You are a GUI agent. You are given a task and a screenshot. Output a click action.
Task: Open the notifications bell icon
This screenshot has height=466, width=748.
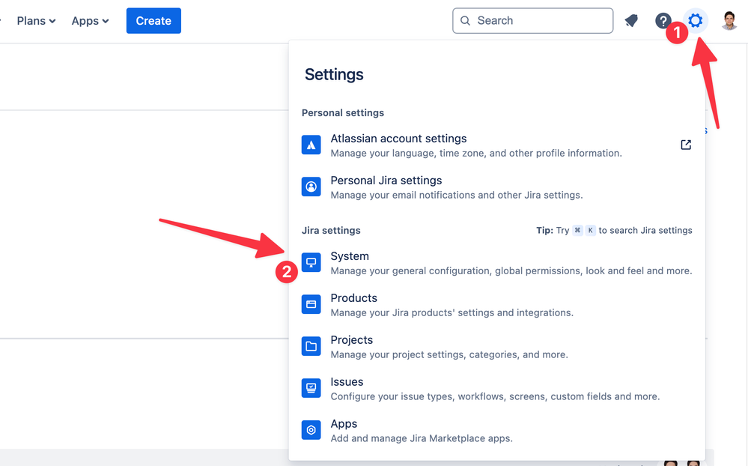point(632,20)
